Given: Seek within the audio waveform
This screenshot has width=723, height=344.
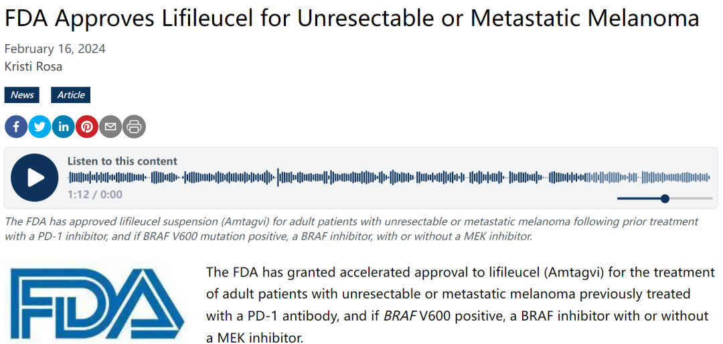Looking at the screenshot, I should point(335,177).
